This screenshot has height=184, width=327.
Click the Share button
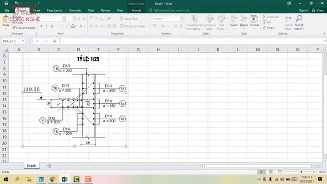click(318, 10)
